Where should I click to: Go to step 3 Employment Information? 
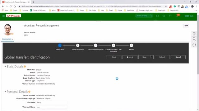[95, 45]
